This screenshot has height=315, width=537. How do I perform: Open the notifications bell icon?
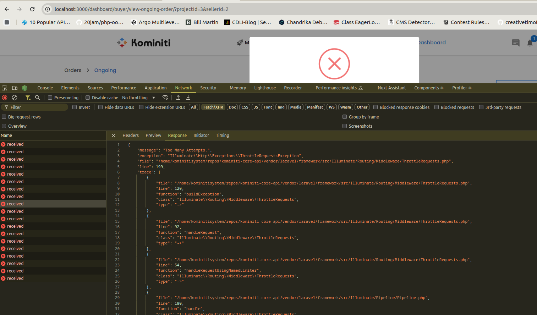[530, 43]
